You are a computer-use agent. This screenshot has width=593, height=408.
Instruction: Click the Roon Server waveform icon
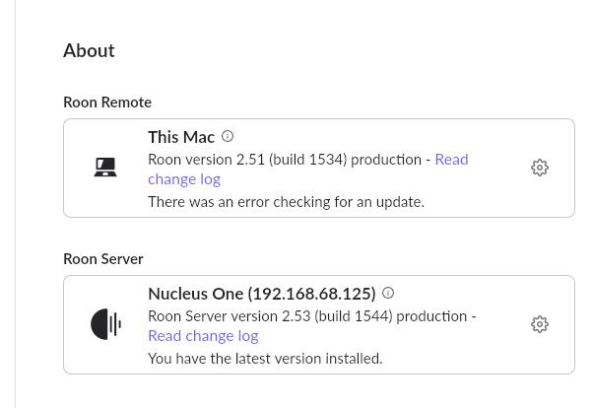(x=106, y=324)
